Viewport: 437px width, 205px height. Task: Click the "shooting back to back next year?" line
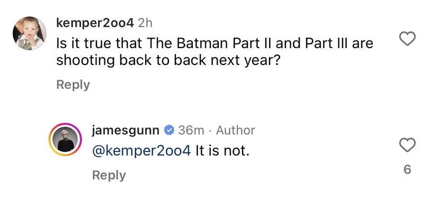(x=168, y=61)
